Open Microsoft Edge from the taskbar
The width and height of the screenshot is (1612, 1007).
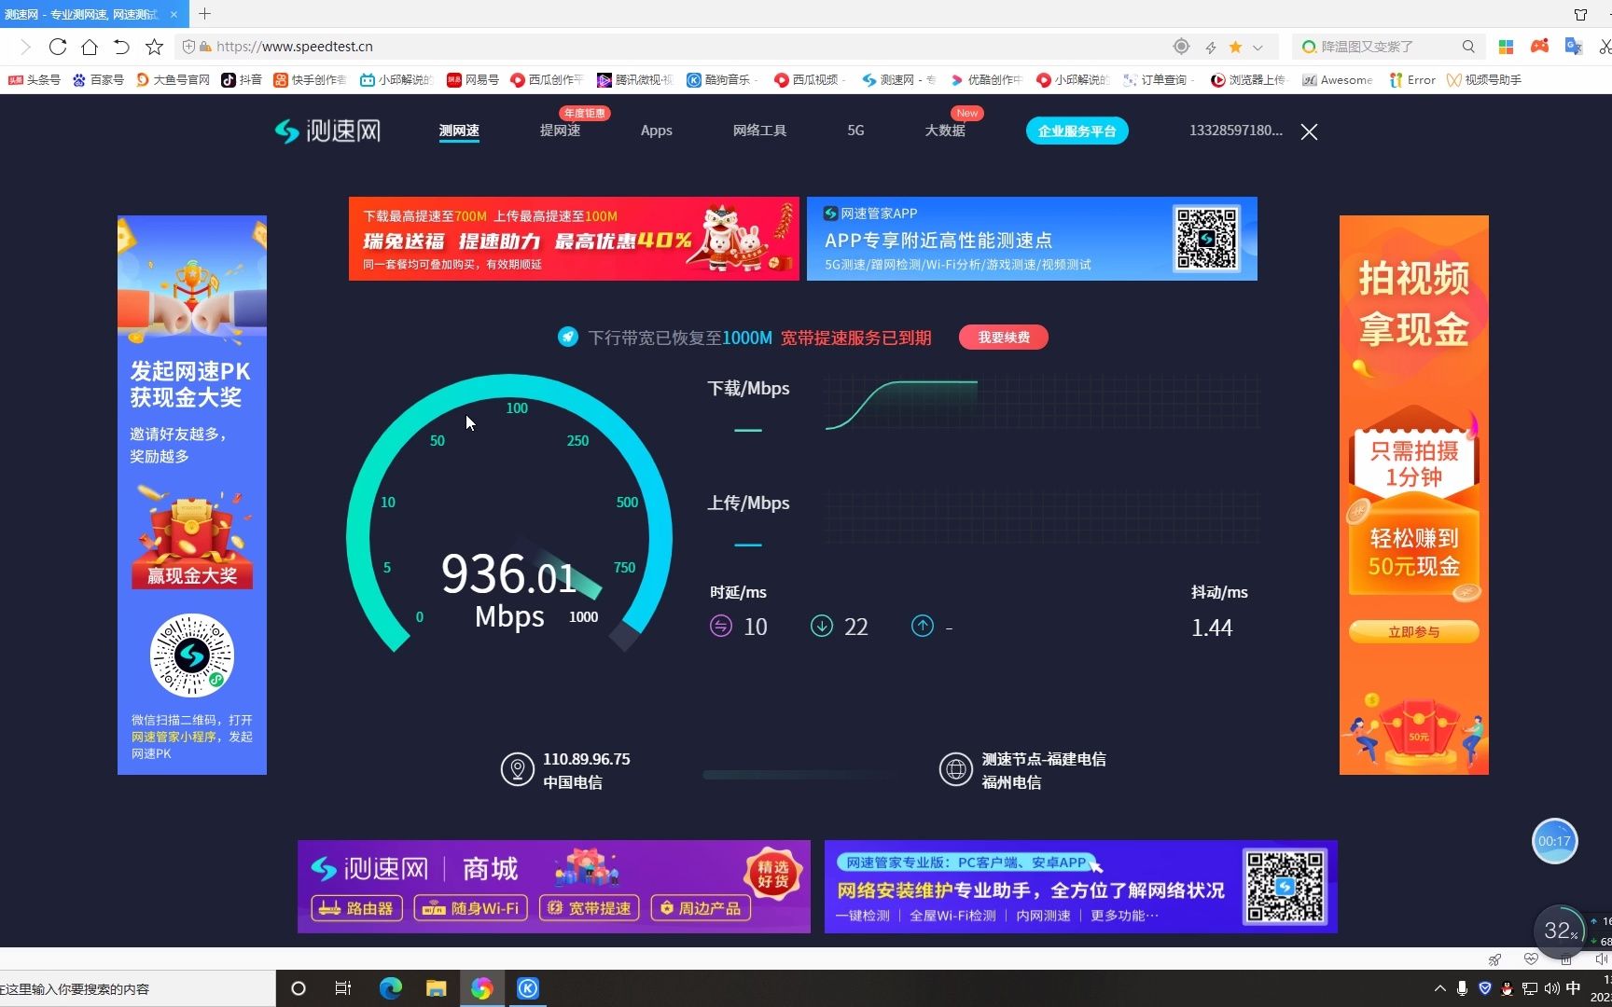click(390, 988)
